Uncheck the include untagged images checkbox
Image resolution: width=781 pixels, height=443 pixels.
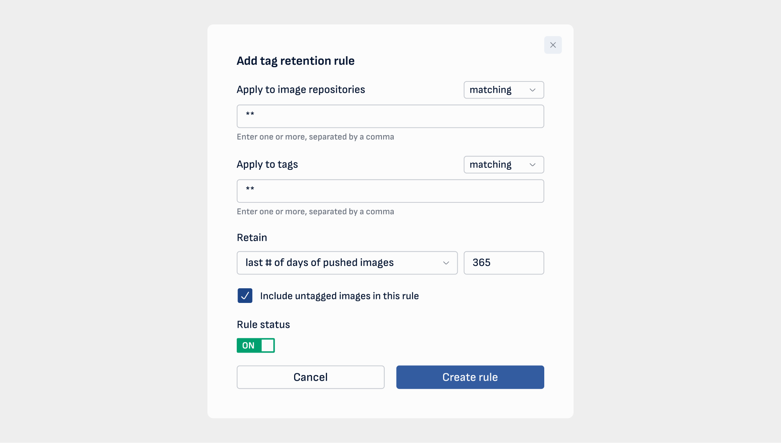[x=245, y=296]
